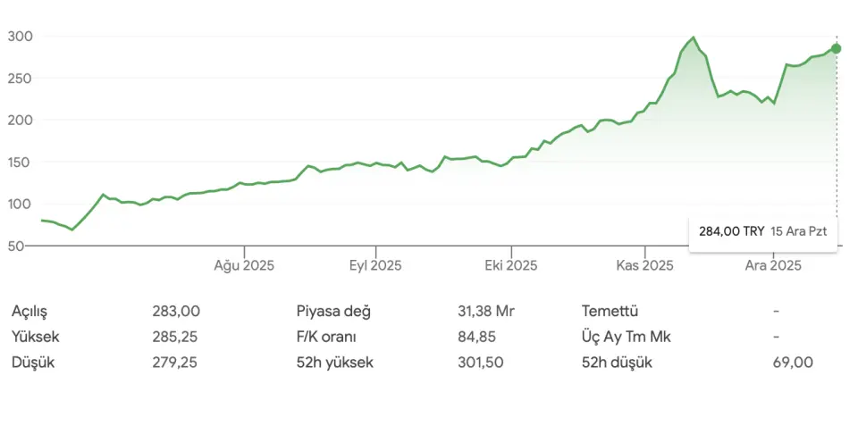
Task: Click the Piyasa değ label
Action: coord(333,312)
